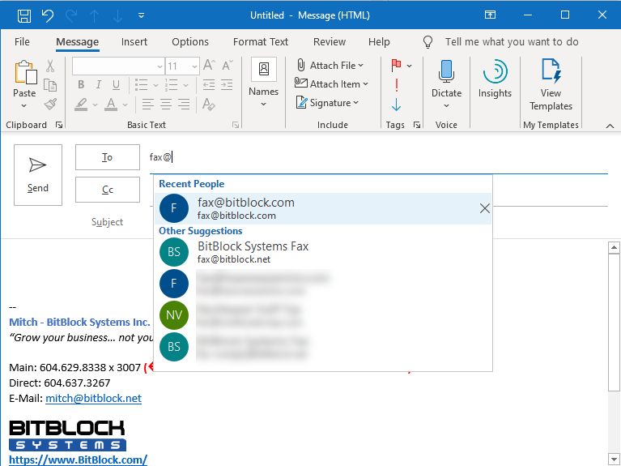Open the File menu
The width and height of the screenshot is (621, 466).
tap(22, 41)
